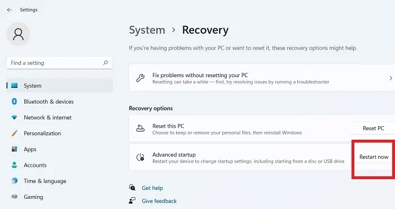Click the System monitor icon in sidebar
This screenshot has width=395, height=209.
point(14,86)
